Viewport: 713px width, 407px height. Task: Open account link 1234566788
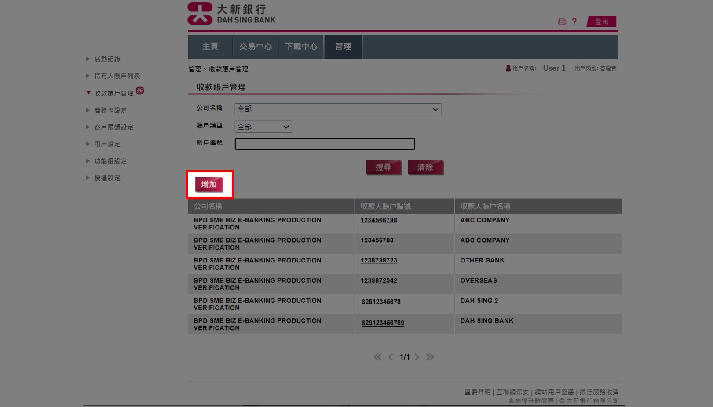click(378, 220)
